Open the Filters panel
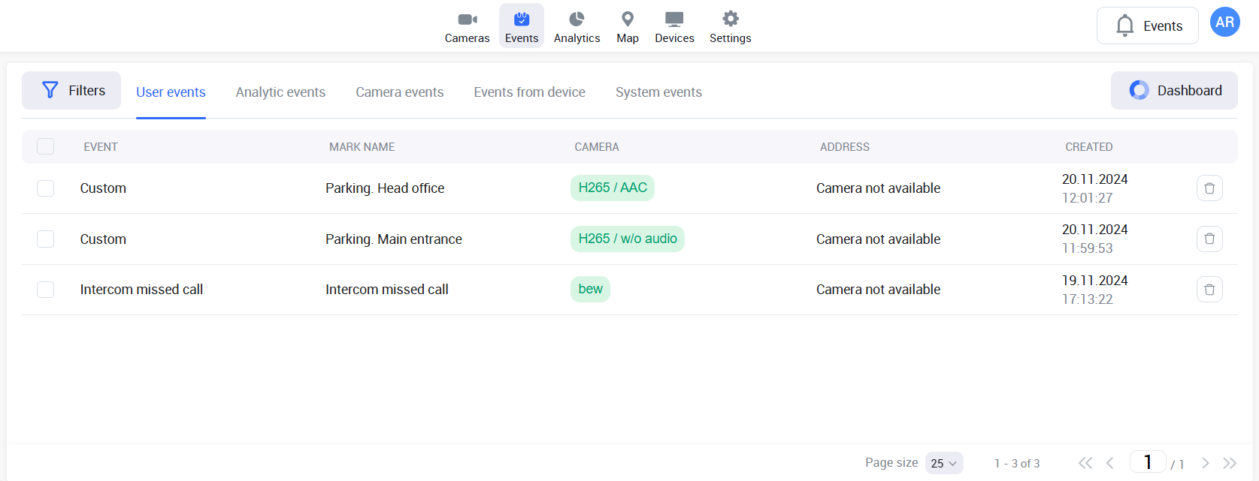This screenshot has height=481, width=1259. (71, 91)
